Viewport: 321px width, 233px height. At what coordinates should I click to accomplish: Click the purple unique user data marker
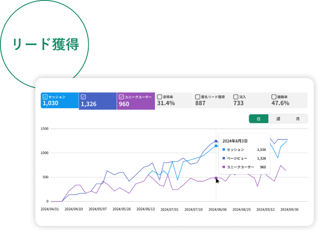[x=216, y=178]
